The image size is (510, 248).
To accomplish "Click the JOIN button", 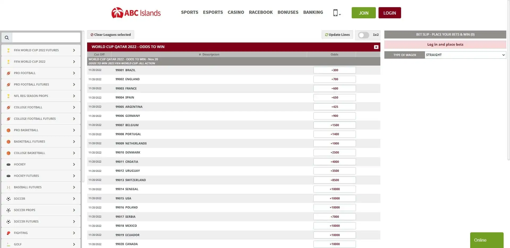I will [363, 12].
